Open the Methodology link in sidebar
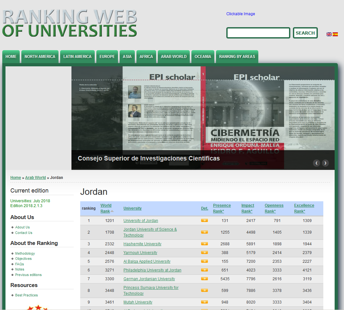The image size is (344, 310). click(25, 253)
